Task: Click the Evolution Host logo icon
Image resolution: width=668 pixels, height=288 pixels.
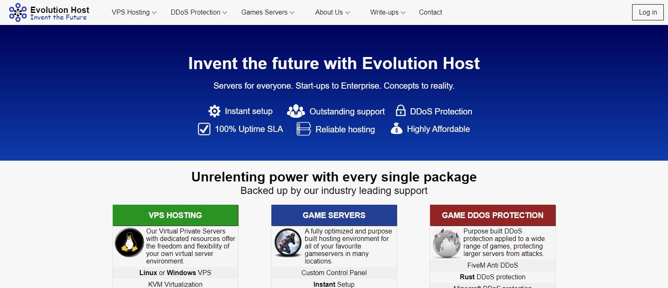Action: (18, 12)
